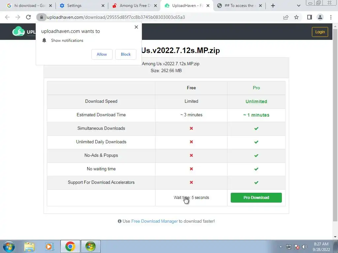The height and width of the screenshot is (253, 338).
Task: Click the 'Estimated Download Time' row label
Action: point(101,115)
